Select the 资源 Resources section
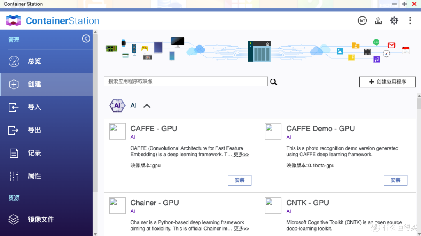Screen dimensions: 421x236 pos(14,198)
